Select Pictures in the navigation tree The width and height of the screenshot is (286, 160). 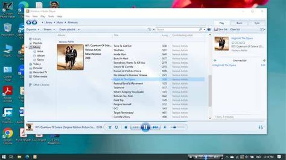(x=38, y=68)
